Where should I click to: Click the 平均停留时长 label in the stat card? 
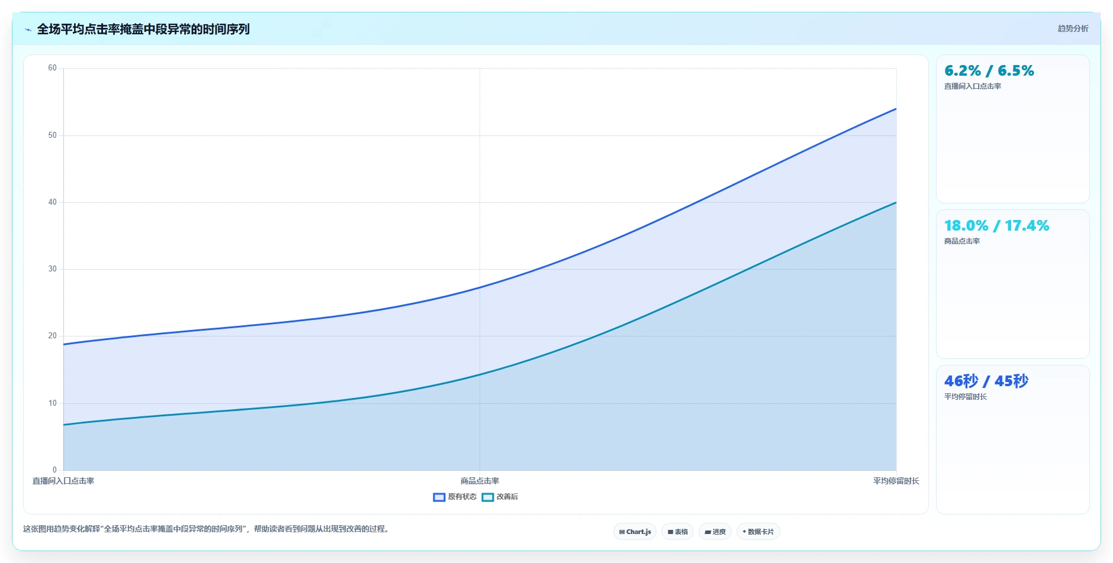pyautogui.click(x=965, y=397)
